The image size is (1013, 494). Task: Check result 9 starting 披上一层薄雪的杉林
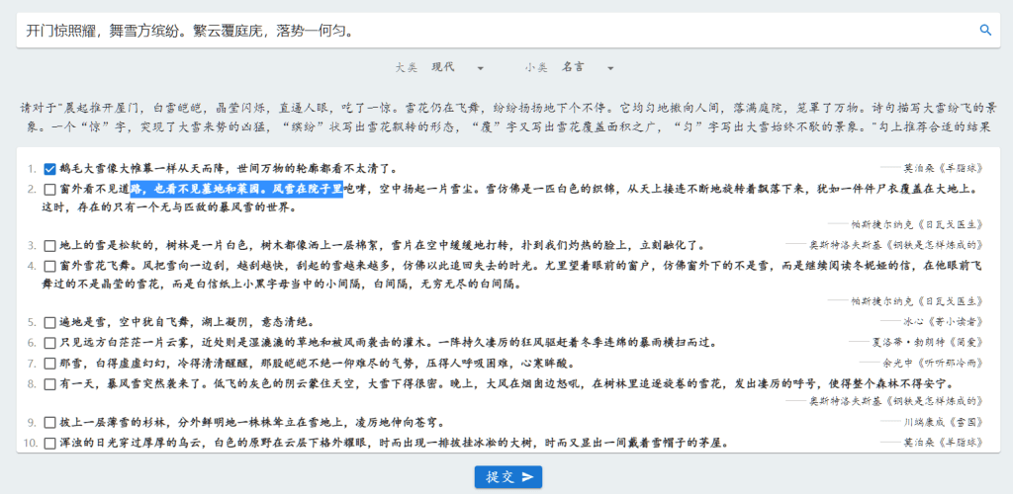pos(49,423)
